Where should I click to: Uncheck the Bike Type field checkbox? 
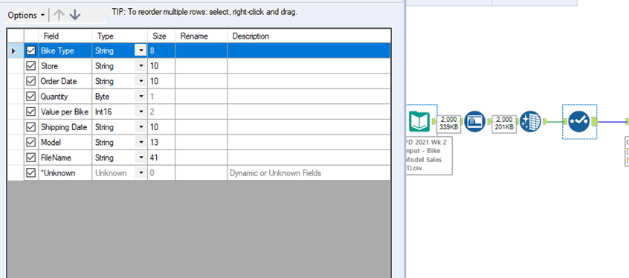pyautogui.click(x=31, y=51)
